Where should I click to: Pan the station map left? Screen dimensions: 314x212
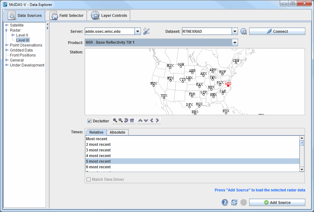(152, 121)
